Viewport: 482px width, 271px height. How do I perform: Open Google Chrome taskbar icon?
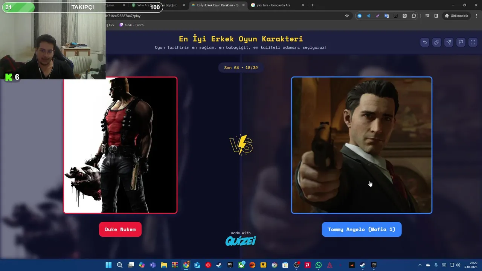click(186, 265)
